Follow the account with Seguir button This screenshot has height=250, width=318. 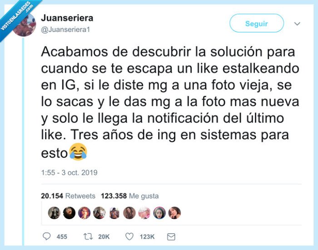257,23
